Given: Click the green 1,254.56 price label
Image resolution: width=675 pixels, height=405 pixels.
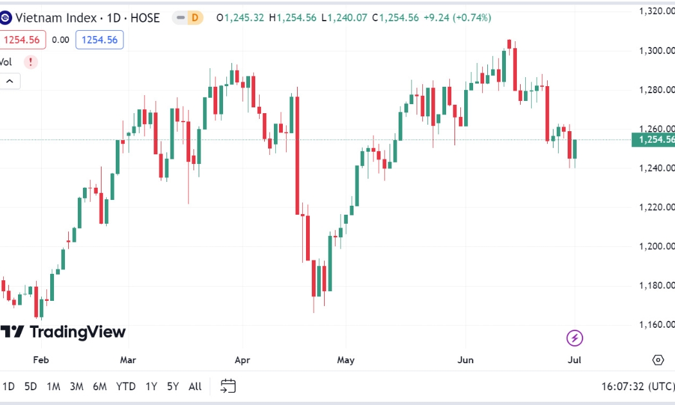Looking at the screenshot, I should click(x=653, y=140).
